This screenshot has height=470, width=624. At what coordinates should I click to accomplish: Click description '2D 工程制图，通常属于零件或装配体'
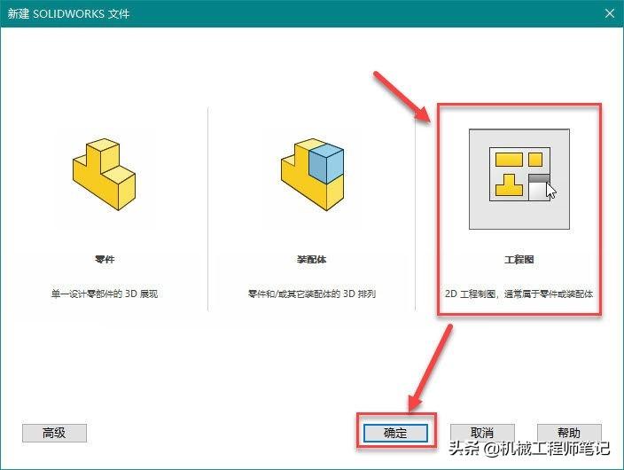[519, 294]
